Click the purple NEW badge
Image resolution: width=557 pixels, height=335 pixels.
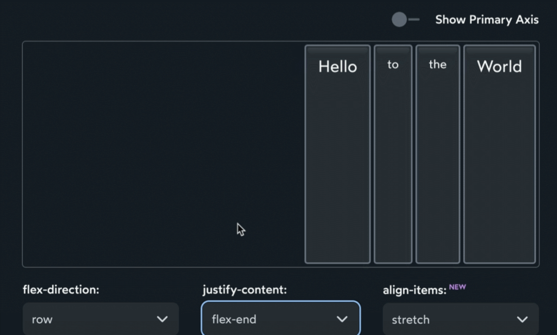point(457,287)
